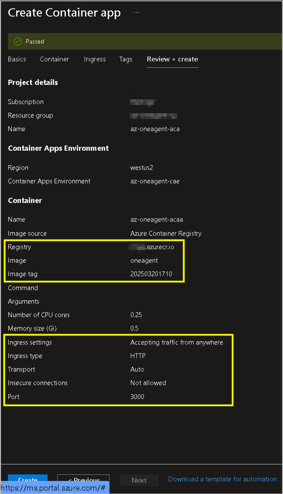The height and width of the screenshot is (494, 283).
Task: Click the blue Create button
Action: (x=28, y=480)
